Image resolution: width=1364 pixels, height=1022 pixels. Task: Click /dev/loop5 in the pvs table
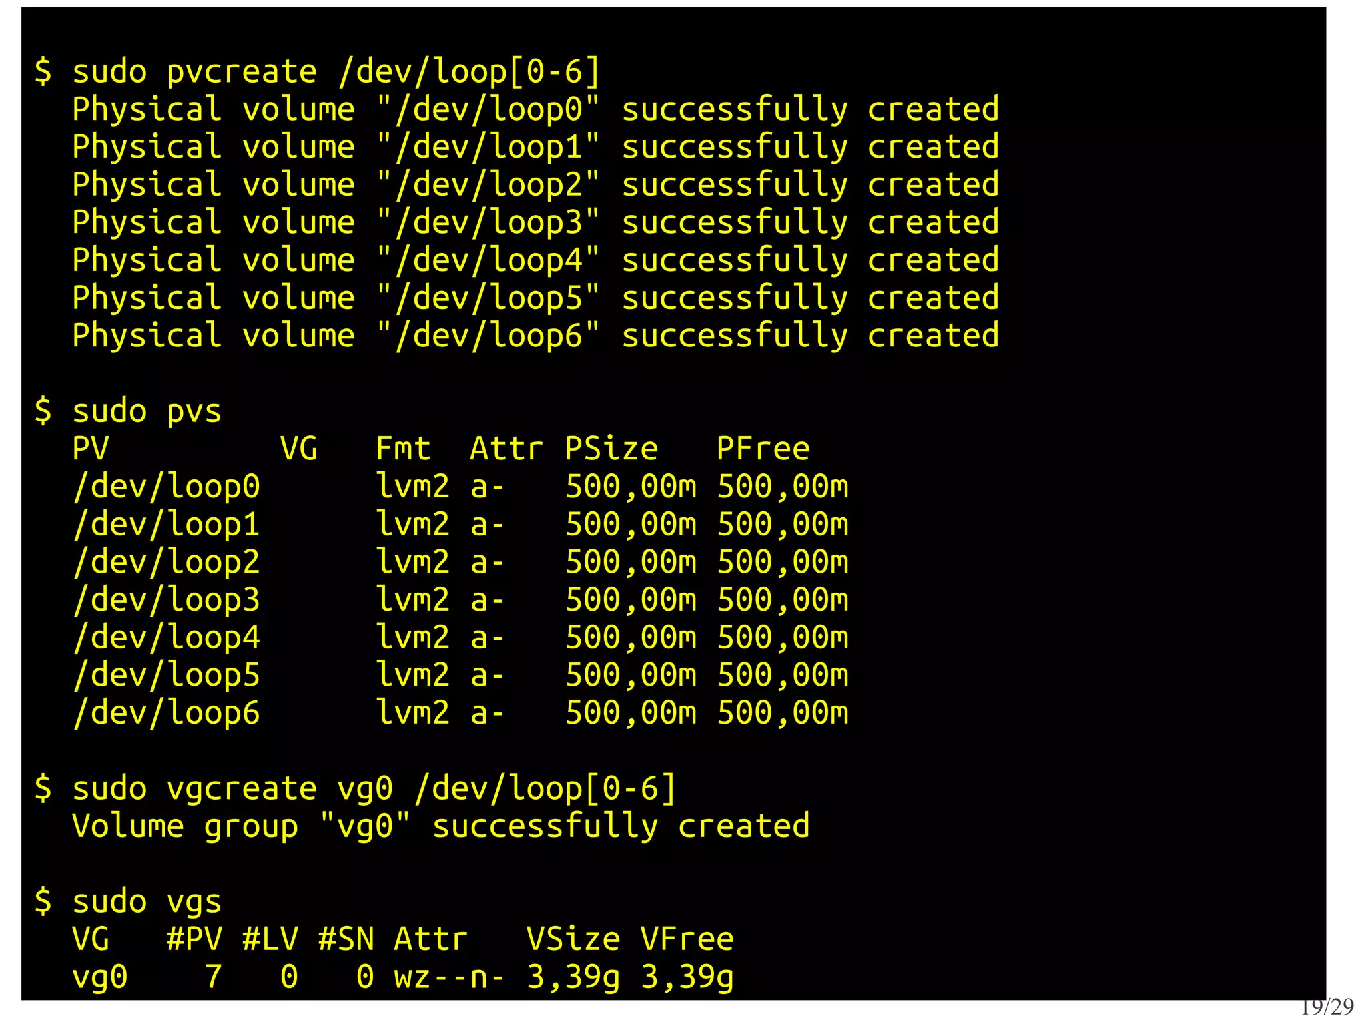click(x=167, y=675)
